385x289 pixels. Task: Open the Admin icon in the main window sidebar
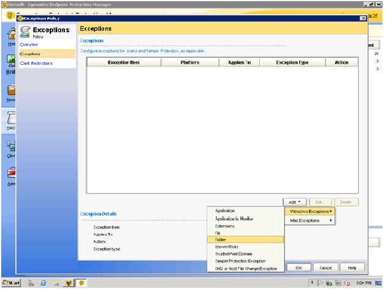pos(11,173)
